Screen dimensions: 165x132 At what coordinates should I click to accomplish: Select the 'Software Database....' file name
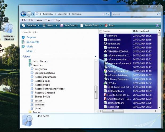coord(119,79)
